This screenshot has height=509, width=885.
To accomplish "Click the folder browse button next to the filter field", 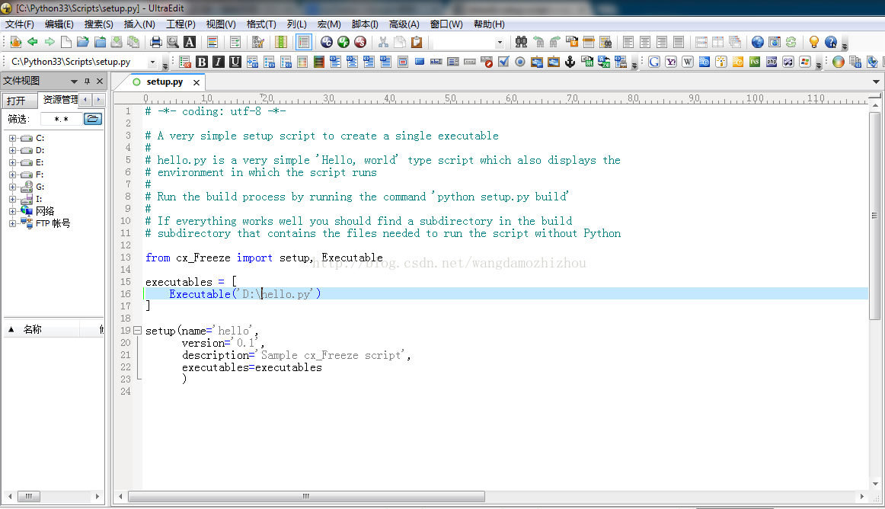I will click(x=92, y=118).
